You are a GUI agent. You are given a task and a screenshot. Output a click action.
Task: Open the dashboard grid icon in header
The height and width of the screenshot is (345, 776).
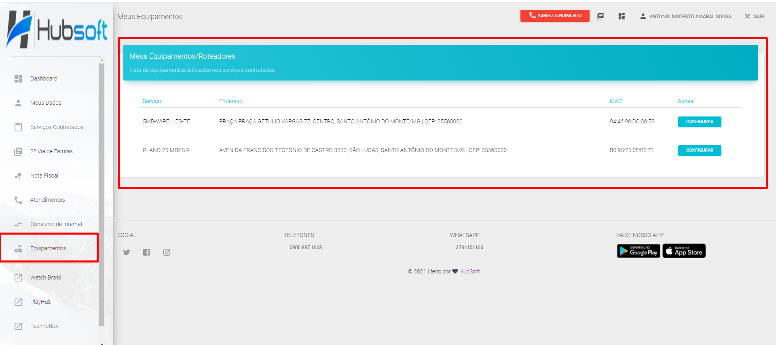(622, 16)
